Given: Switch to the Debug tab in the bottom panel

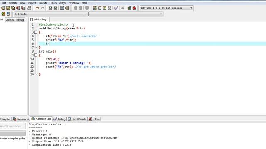Looking at the screenshot, I should click(x=59, y=119).
